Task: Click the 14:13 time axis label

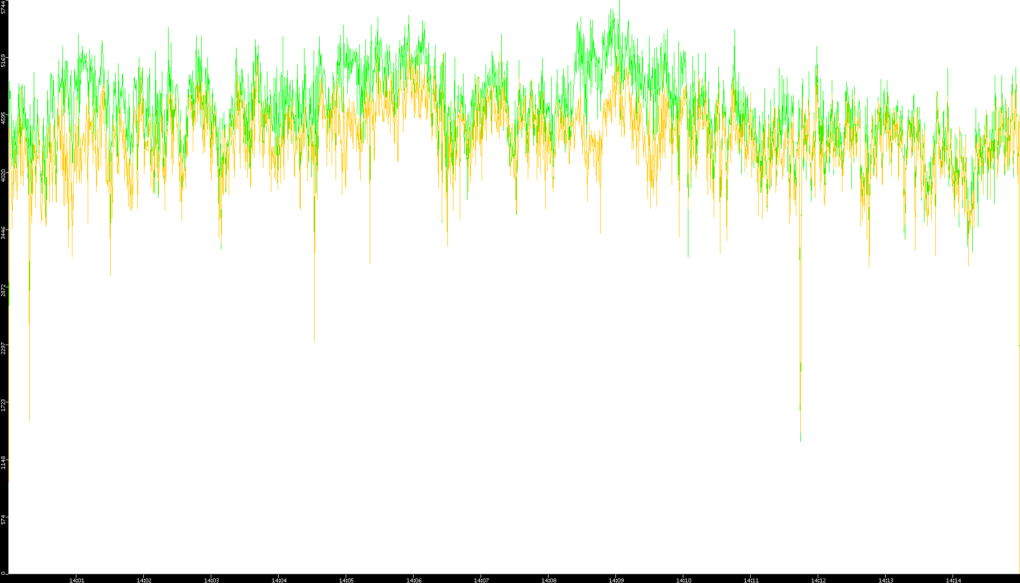Action: 886,580
